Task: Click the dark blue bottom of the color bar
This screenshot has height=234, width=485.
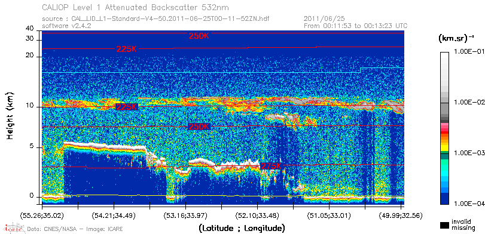Action: (445, 199)
